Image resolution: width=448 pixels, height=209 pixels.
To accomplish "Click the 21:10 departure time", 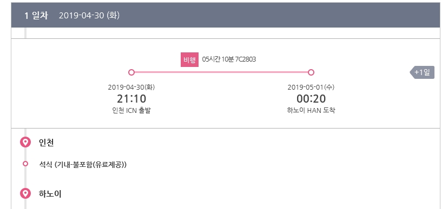I will [x=131, y=99].
